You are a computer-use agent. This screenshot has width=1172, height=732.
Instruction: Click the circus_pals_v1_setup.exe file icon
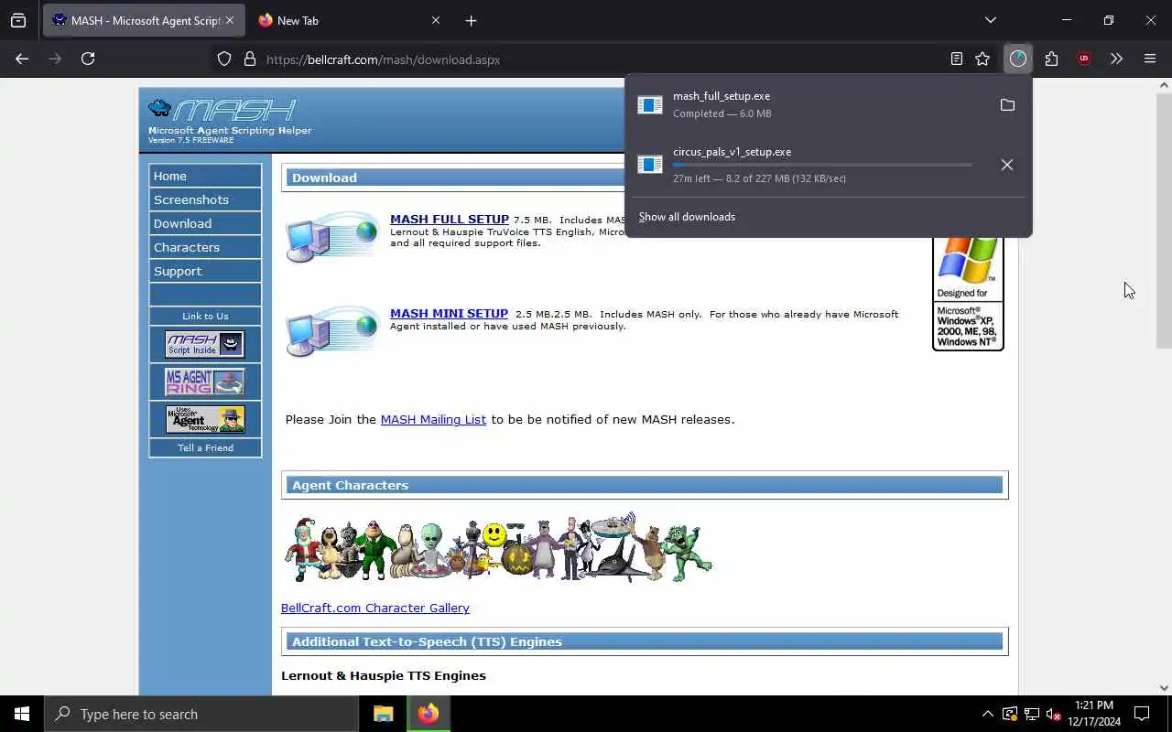(650, 165)
